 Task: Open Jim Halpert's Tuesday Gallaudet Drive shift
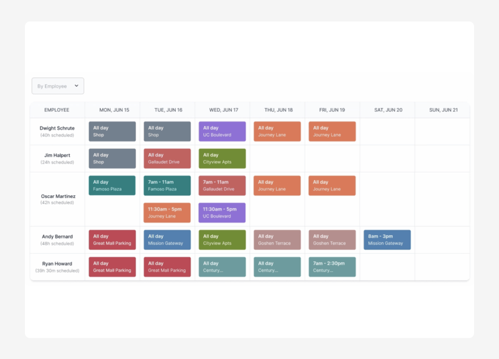point(166,158)
